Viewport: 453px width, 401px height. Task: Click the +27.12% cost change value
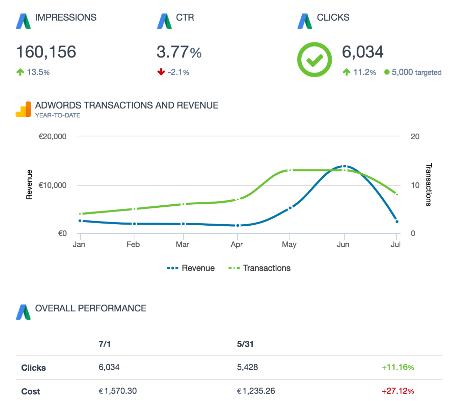[x=397, y=391]
